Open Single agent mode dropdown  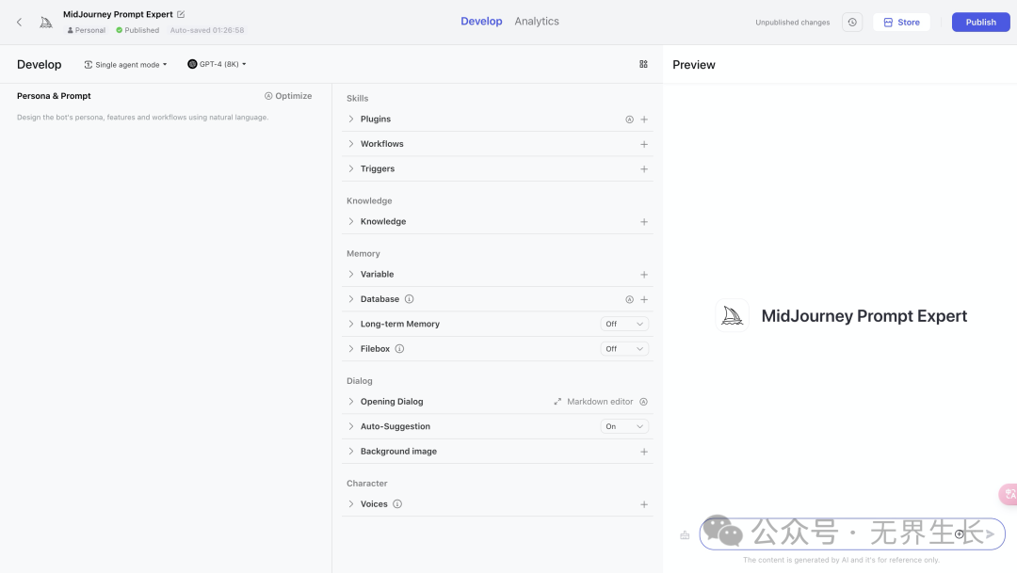point(126,65)
